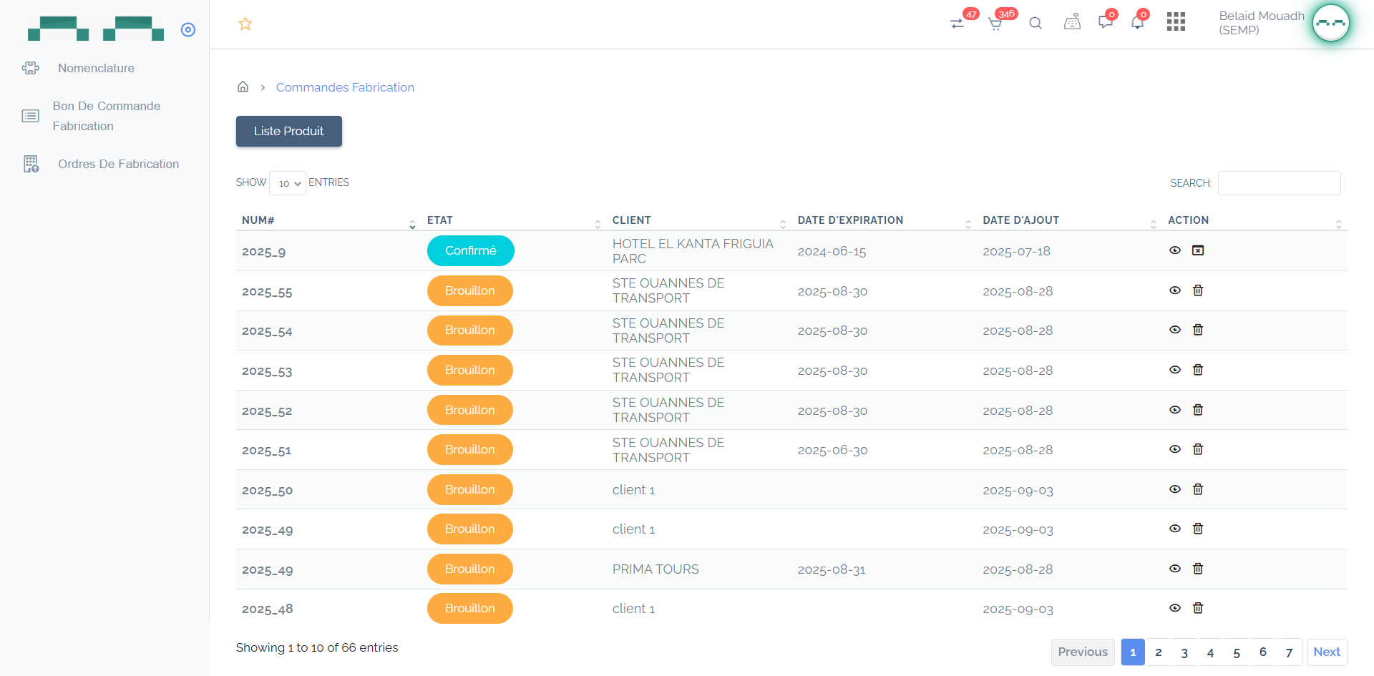Go to pagination page 6

click(x=1263, y=652)
